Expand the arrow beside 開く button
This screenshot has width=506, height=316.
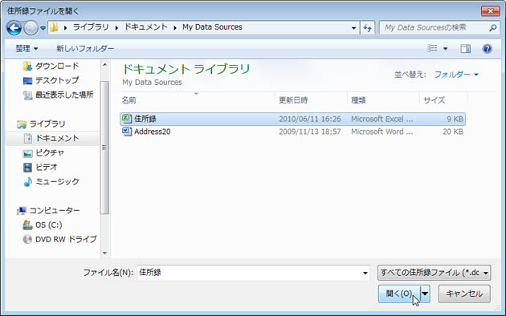point(426,294)
